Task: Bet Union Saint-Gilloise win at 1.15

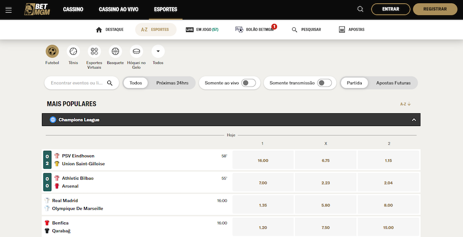Action: pyautogui.click(x=388, y=160)
